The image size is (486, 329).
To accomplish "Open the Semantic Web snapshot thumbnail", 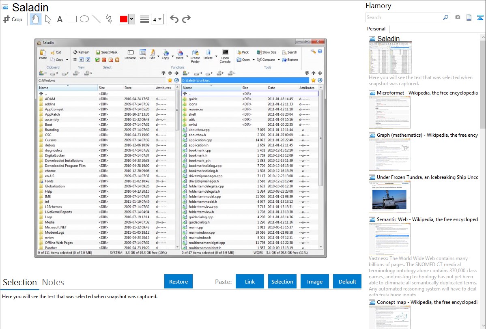I will 389,239.
